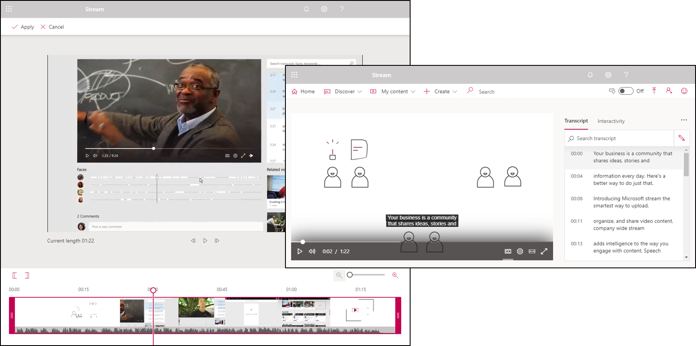This screenshot has width=696, height=346.
Task: Toggle the new experience Off switch
Action: [626, 91]
